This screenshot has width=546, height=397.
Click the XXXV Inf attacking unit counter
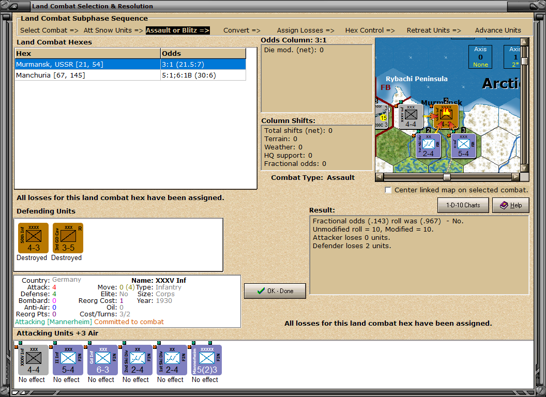pyautogui.click(x=34, y=360)
